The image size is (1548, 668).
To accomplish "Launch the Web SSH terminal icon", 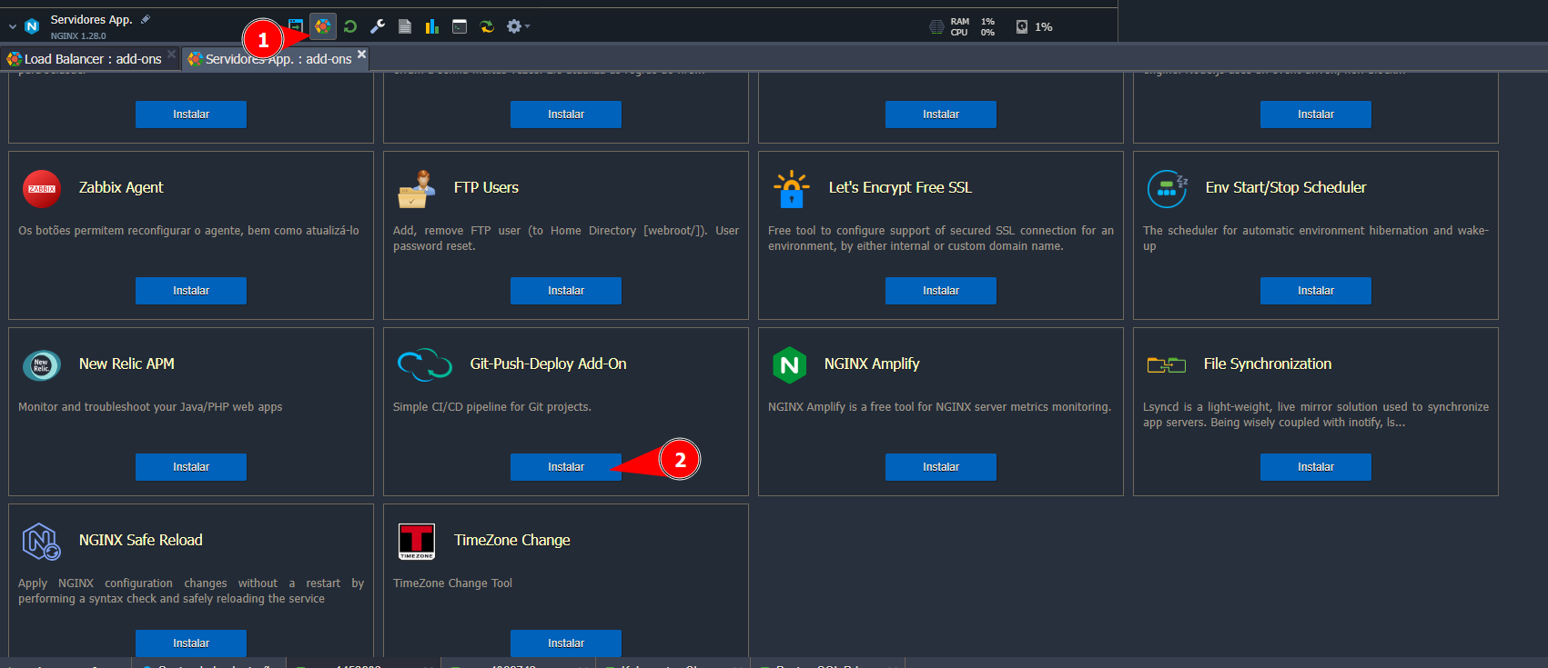I will pos(460,26).
